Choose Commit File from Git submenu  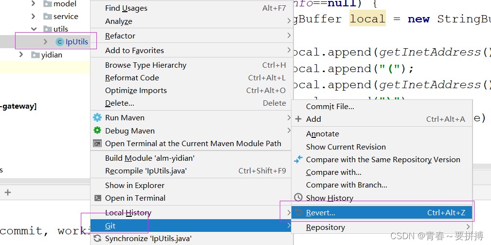(x=330, y=106)
